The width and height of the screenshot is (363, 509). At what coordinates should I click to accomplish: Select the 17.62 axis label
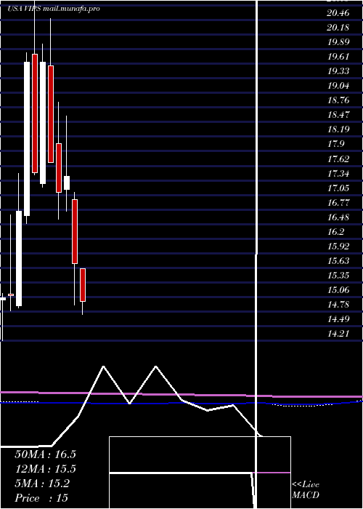pyautogui.click(x=338, y=159)
